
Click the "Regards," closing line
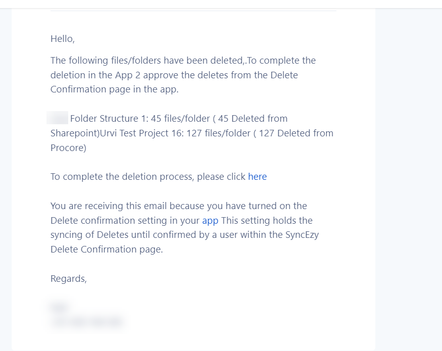69,279
